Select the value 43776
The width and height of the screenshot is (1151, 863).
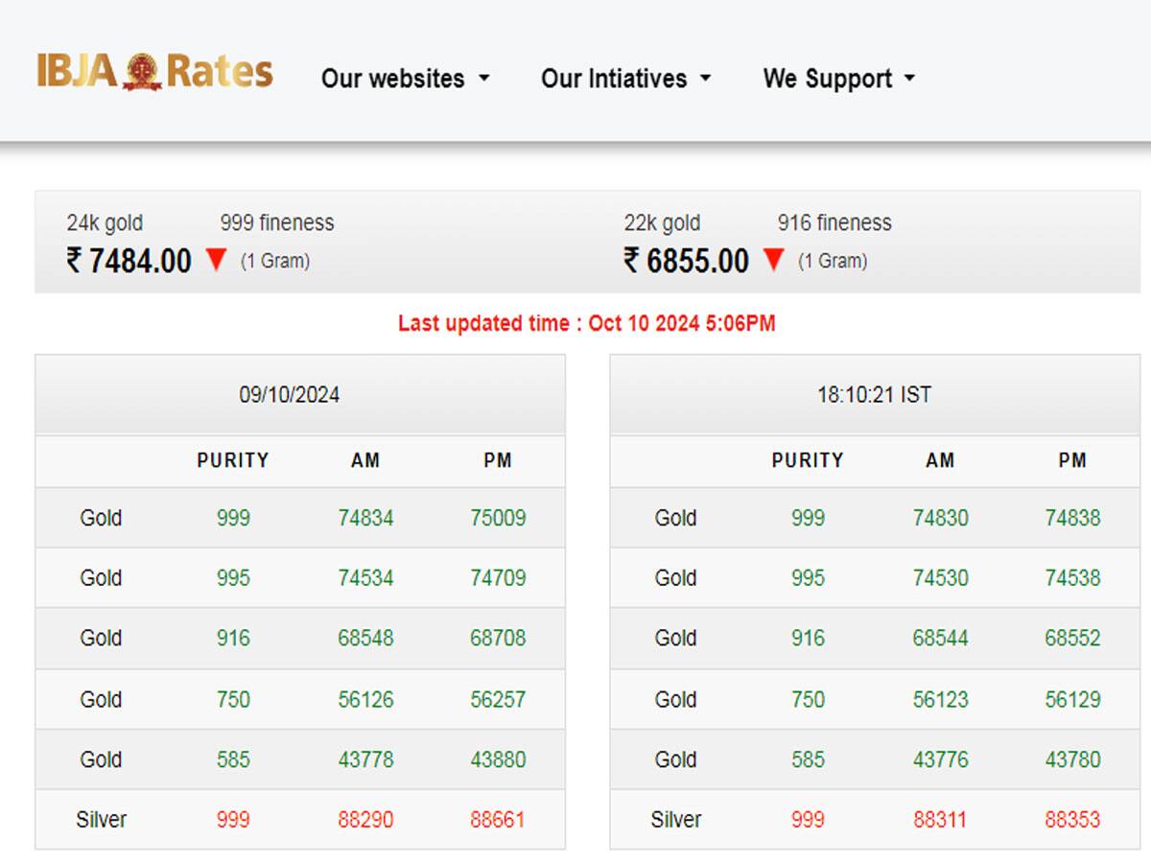click(940, 759)
